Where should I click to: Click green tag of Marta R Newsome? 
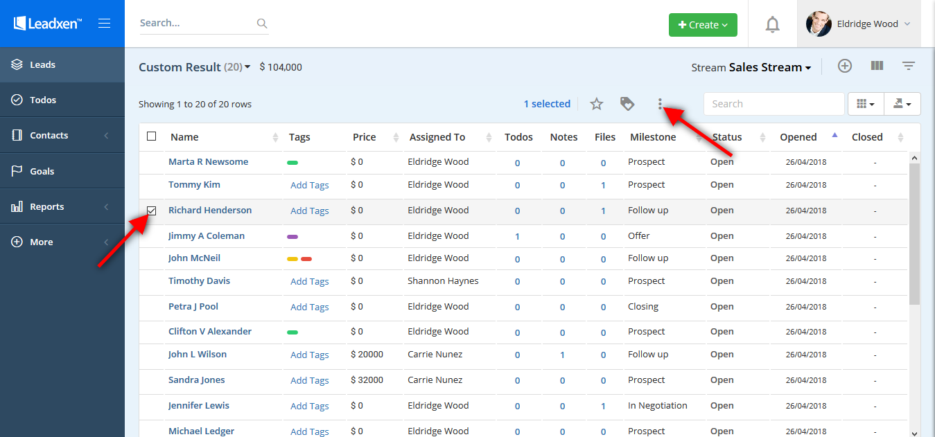click(x=292, y=163)
